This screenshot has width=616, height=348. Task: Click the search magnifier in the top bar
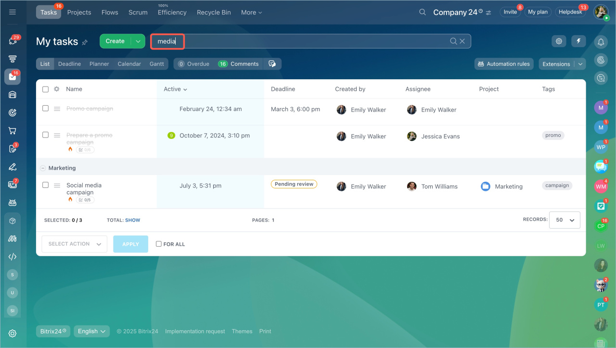[x=423, y=12]
